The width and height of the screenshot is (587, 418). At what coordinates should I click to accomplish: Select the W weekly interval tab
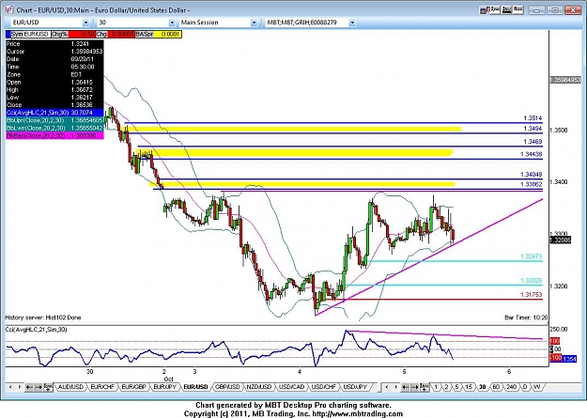click(537, 387)
